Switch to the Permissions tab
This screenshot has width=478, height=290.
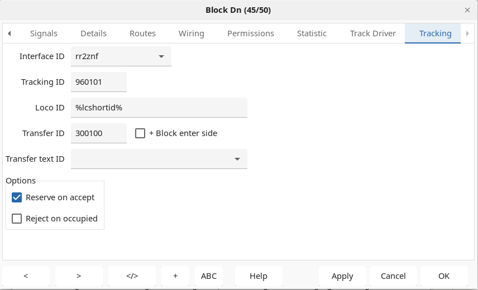pos(250,33)
